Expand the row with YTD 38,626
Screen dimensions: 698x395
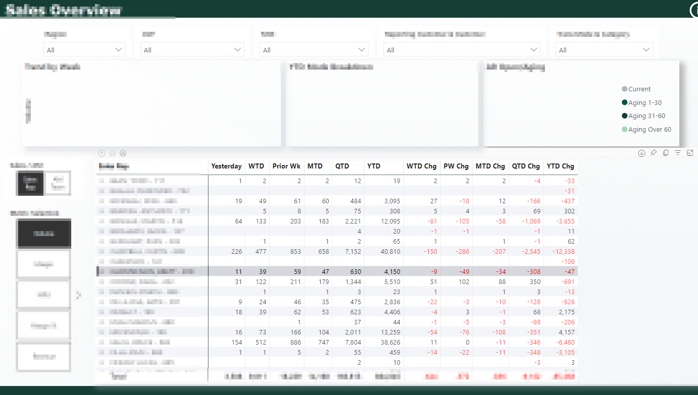coord(101,342)
